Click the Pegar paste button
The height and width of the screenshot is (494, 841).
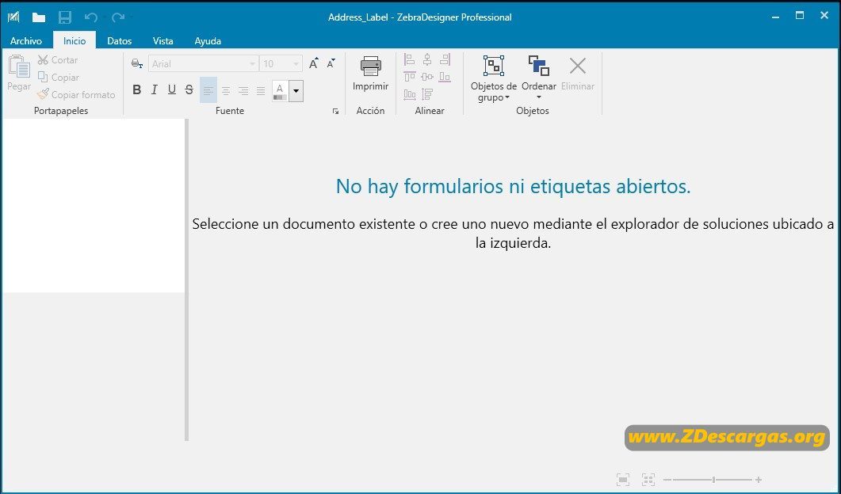19,73
